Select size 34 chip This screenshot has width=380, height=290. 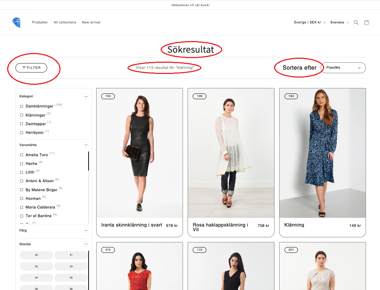tap(36, 278)
